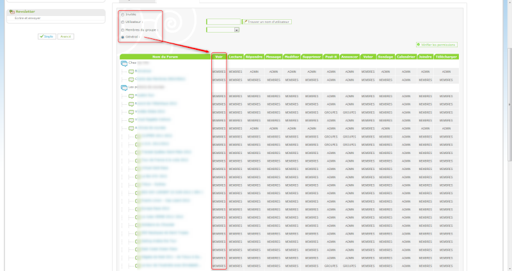Click the Lecture column header
Screen dimensions: 512x271
click(236, 57)
